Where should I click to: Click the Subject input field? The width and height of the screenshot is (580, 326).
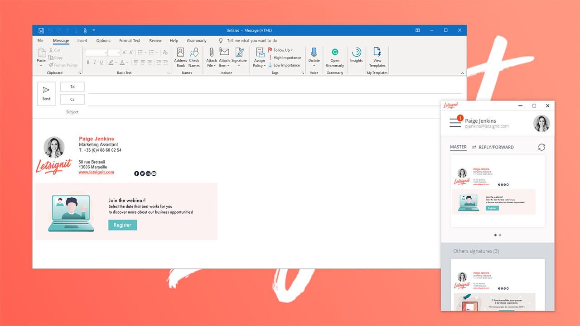(275, 112)
